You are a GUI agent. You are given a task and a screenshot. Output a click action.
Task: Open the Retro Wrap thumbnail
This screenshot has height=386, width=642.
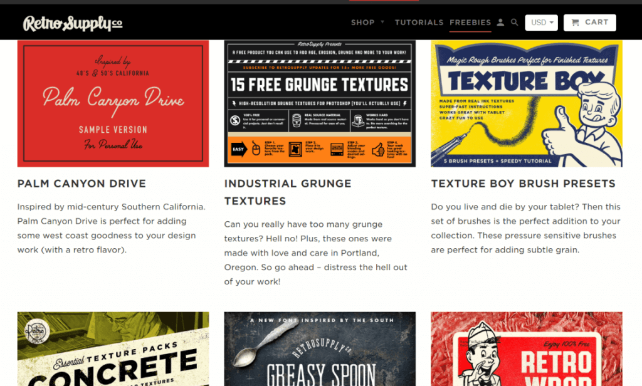[527, 349]
